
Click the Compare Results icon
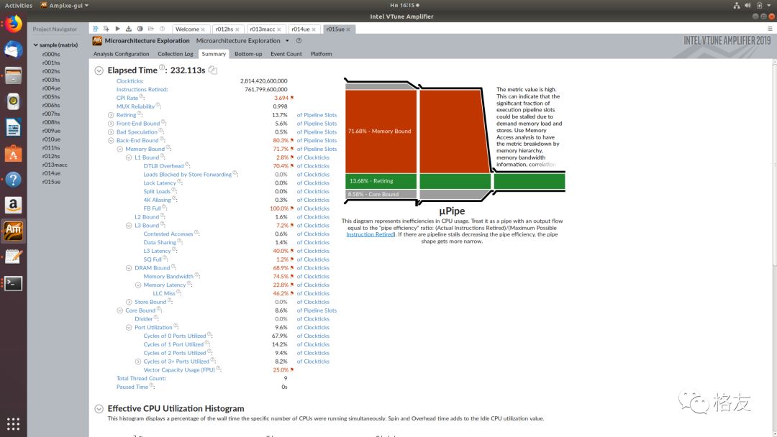[140, 29]
